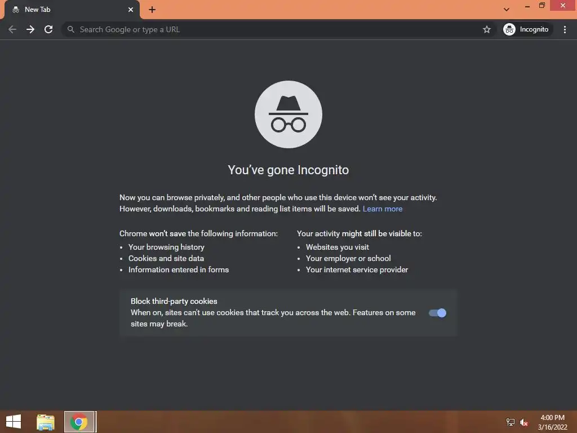The width and height of the screenshot is (577, 433).
Task: Reload the page
Action: pyautogui.click(x=48, y=29)
